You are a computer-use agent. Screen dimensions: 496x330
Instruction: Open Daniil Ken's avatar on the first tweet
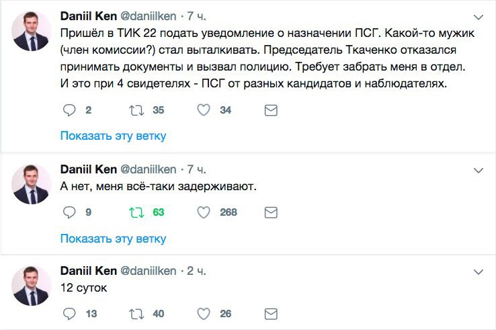point(32,32)
